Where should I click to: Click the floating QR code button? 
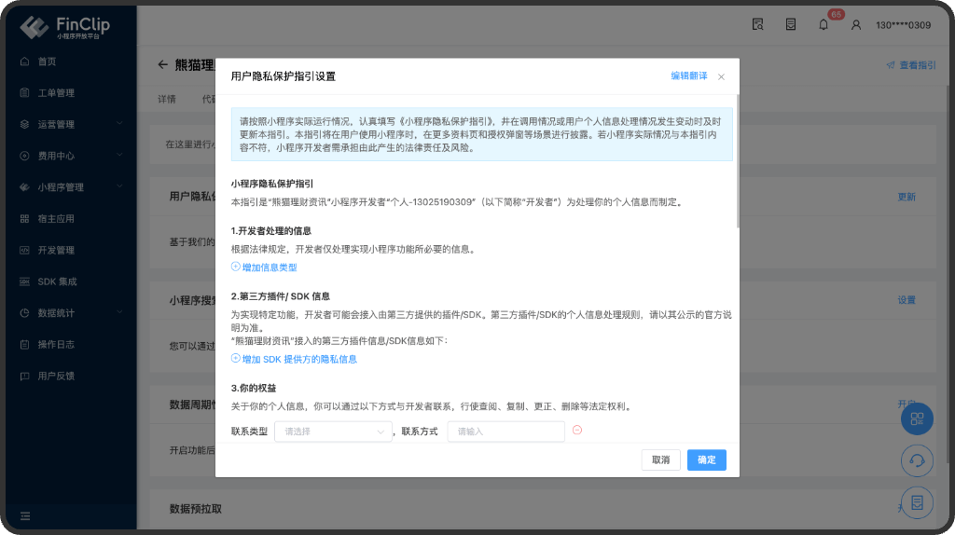click(x=917, y=418)
